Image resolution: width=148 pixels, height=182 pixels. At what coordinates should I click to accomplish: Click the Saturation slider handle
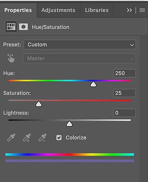pyautogui.click(x=39, y=104)
